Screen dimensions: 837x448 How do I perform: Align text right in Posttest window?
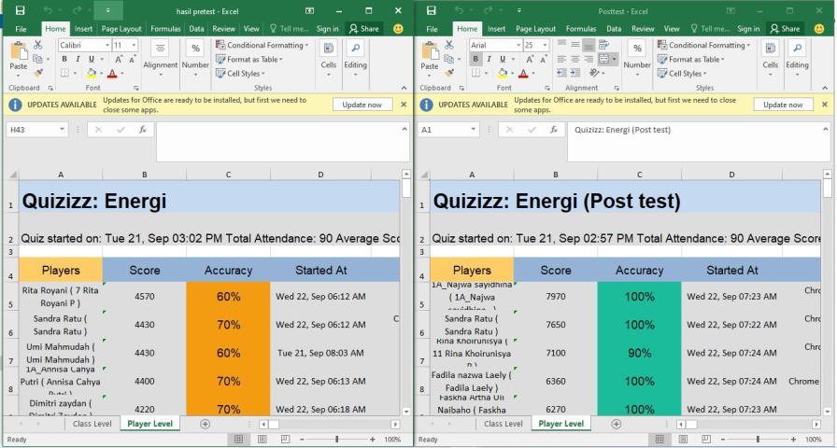[589, 59]
